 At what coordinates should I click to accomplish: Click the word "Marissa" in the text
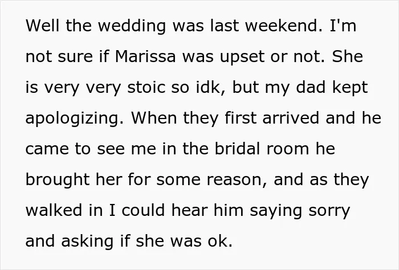145,56
